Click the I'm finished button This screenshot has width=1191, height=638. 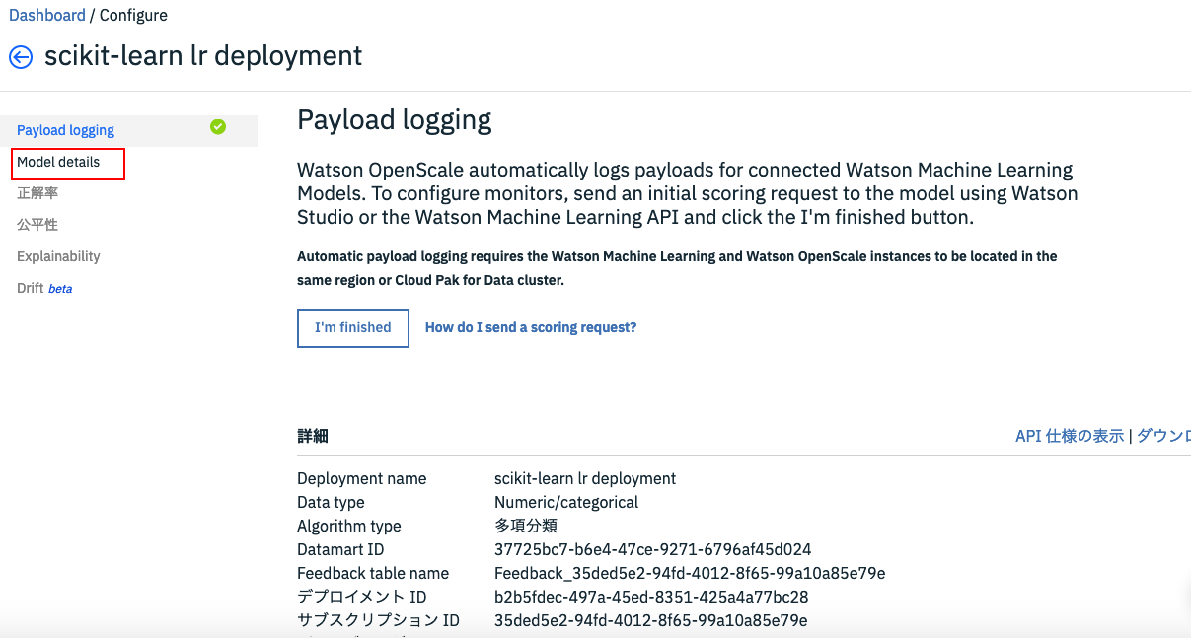[x=353, y=327]
